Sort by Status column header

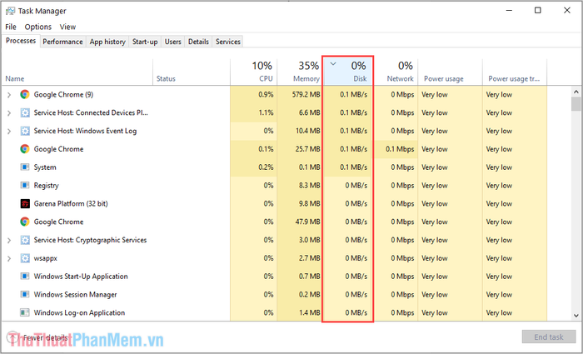click(x=192, y=72)
